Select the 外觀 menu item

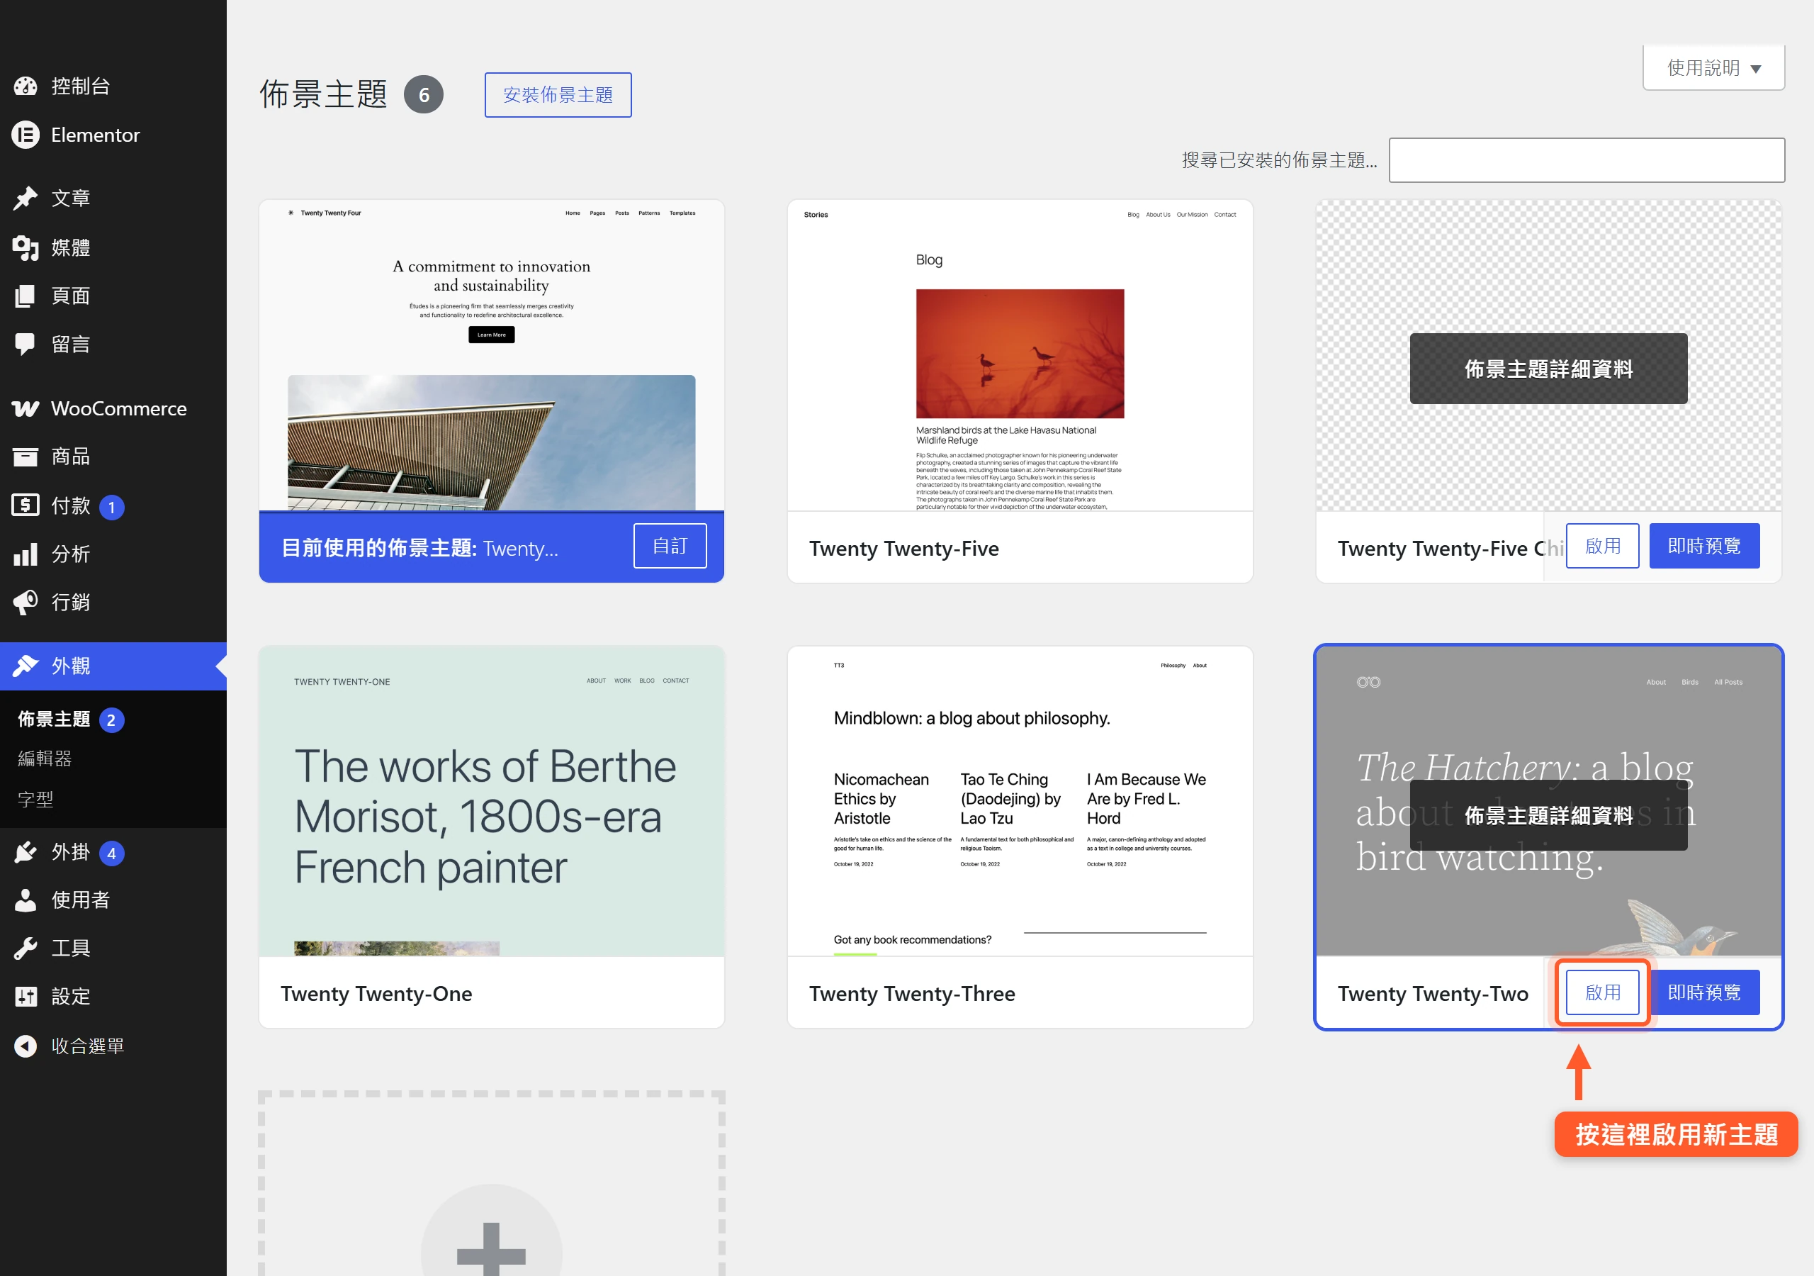coord(113,666)
